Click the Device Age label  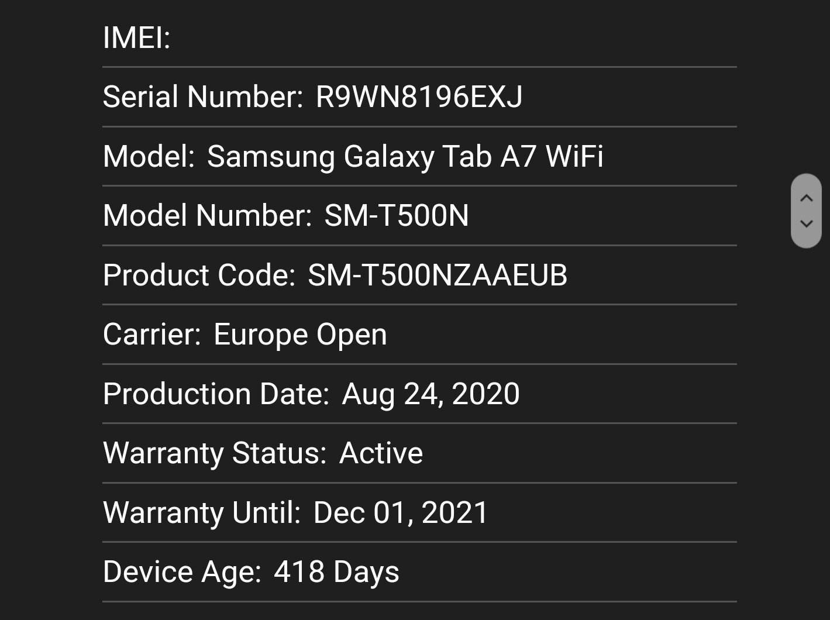pyautogui.click(x=182, y=573)
